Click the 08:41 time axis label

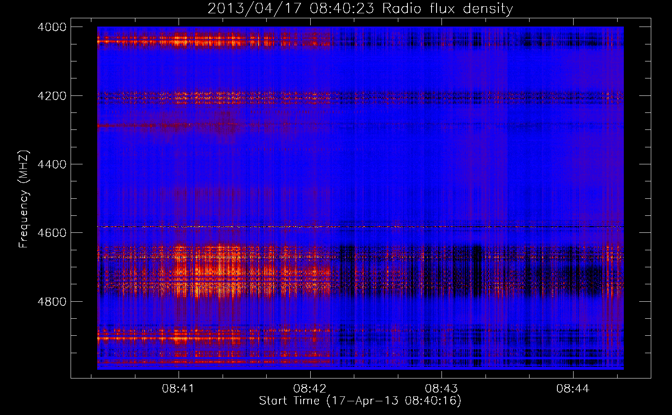click(x=178, y=389)
